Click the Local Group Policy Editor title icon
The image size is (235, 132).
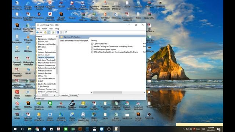coord(38,25)
